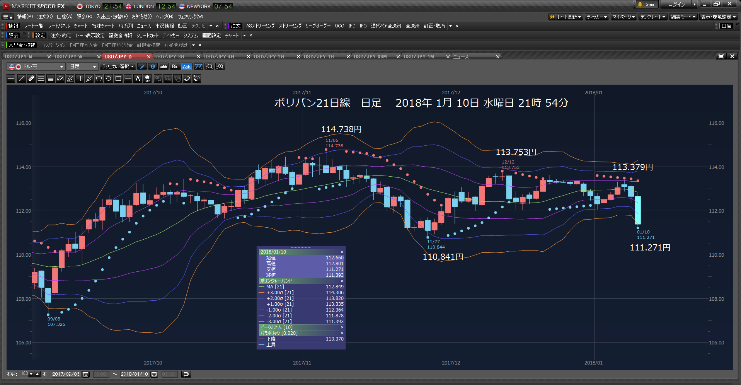
Task: Open the ティッカー dropdown at top right
Action: (597, 17)
